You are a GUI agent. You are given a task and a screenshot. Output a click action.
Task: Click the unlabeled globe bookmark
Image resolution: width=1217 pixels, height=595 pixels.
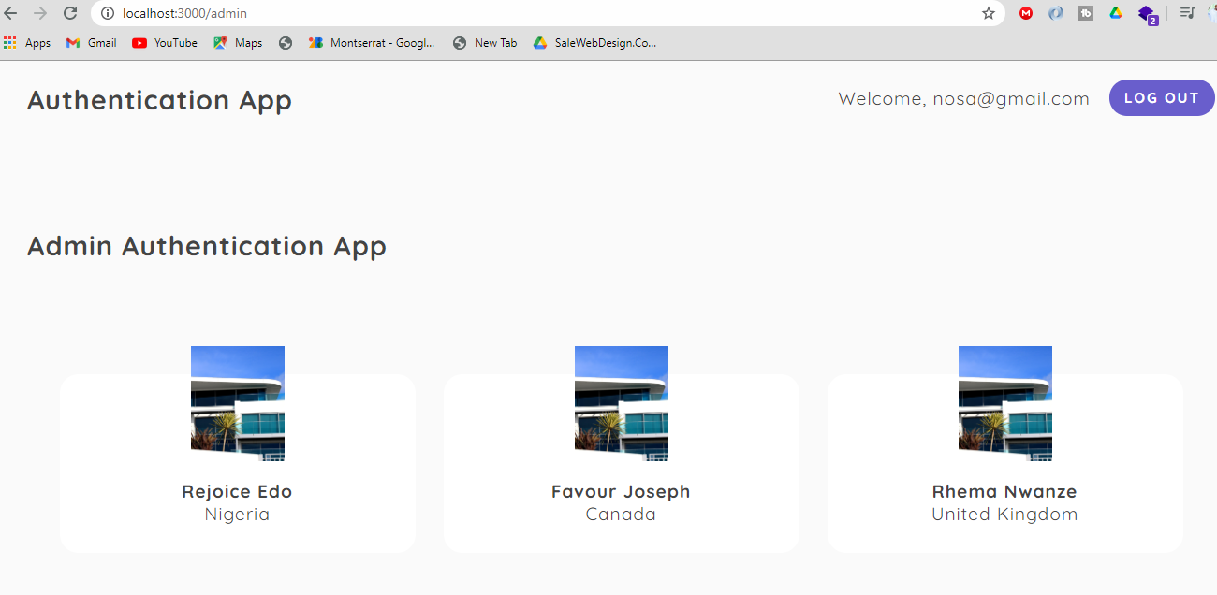(x=286, y=43)
